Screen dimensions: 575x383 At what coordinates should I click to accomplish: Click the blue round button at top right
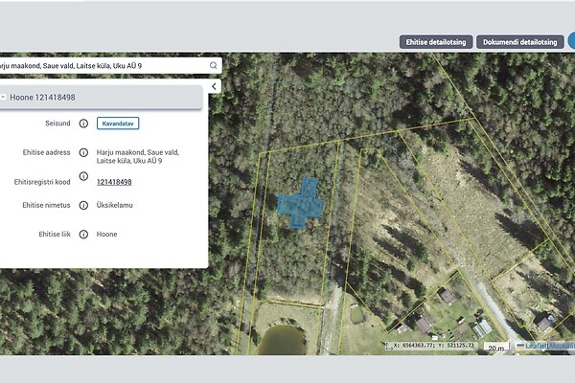coord(570,41)
